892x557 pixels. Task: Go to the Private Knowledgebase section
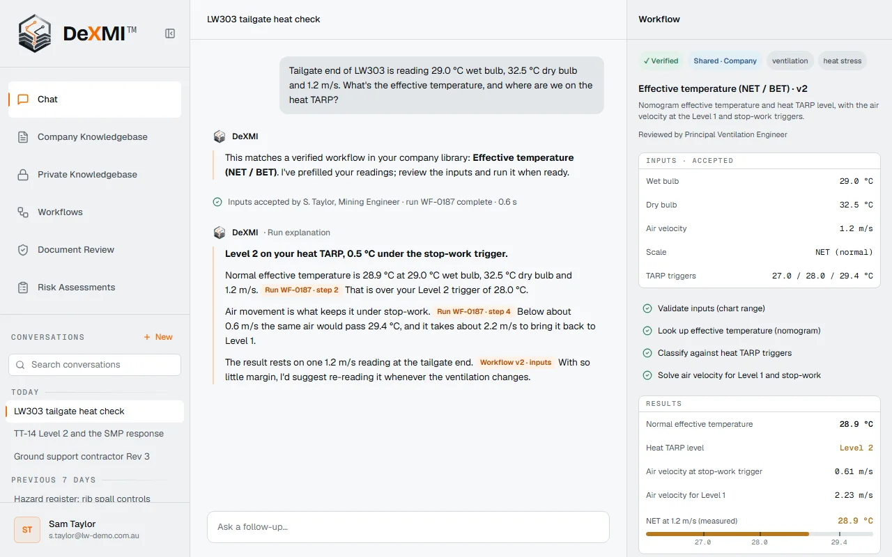(x=95, y=175)
